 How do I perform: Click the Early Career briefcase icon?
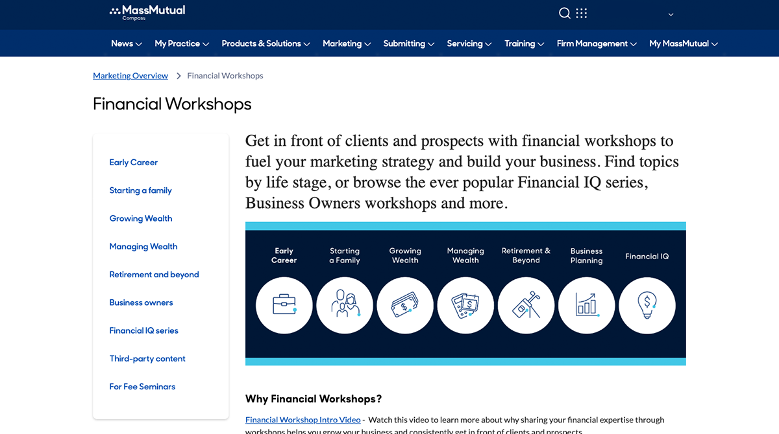pyautogui.click(x=284, y=305)
